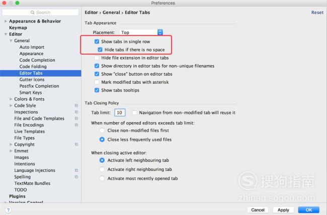Select Close non-modified files first option
This screenshot has height=215, width=327.
click(x=102, y=130)
